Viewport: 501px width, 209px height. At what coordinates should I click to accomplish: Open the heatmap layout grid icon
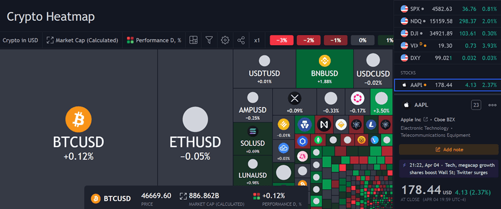click(193, 40)
